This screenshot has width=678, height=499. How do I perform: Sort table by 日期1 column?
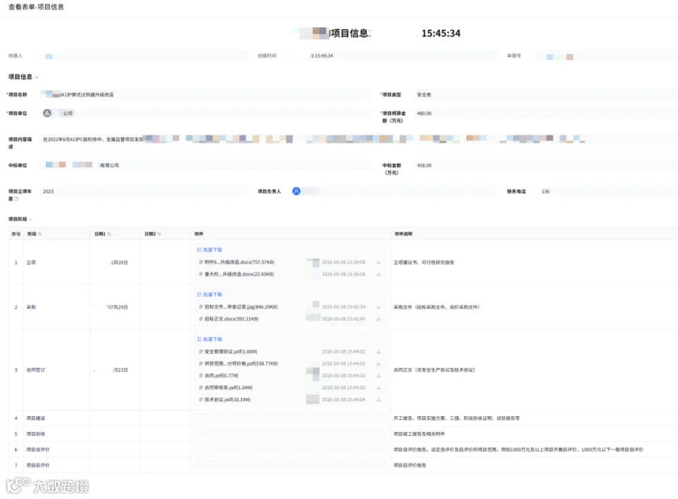pos(109,234)
